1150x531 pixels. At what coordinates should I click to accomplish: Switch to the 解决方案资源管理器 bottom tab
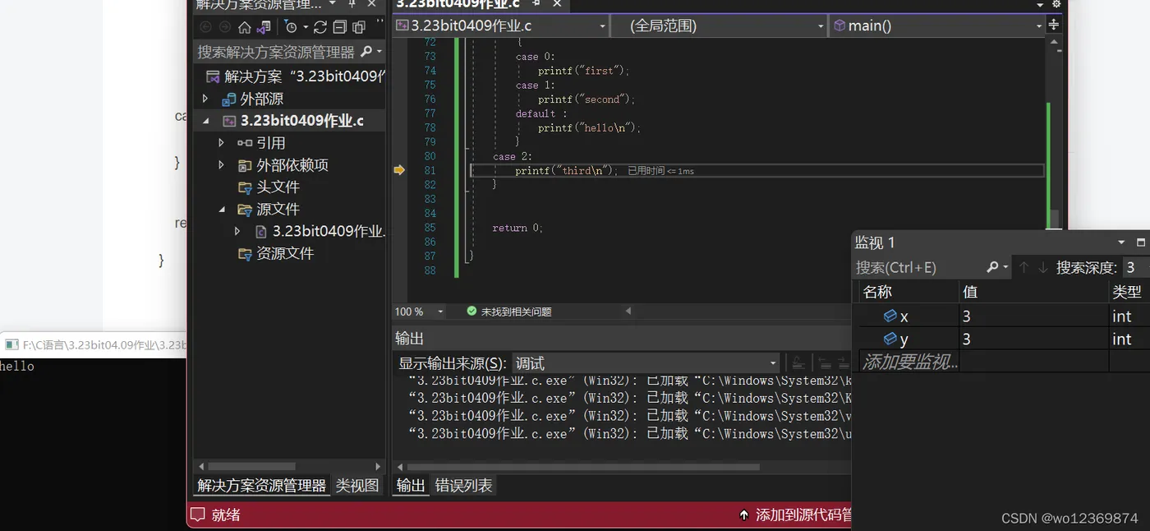point(262,486)
